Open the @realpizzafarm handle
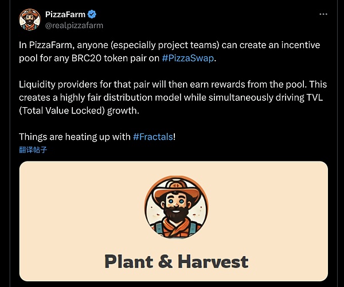The image size is (344, 287). point(74,25)
